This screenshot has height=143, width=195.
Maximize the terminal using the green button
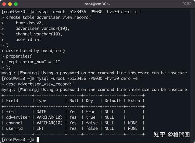(16, 4)
